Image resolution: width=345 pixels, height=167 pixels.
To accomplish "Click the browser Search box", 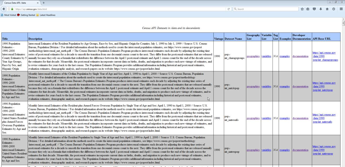I will (265, 9).
